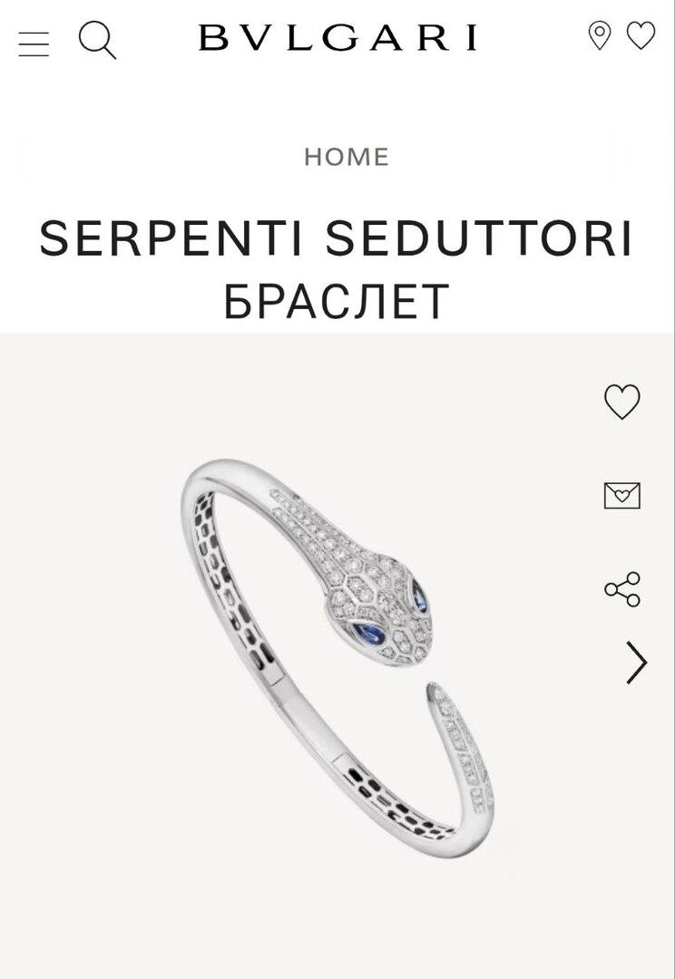Screen dimensions: 675x979
Task: Show next product image arrow
Action: coord(636,662)
